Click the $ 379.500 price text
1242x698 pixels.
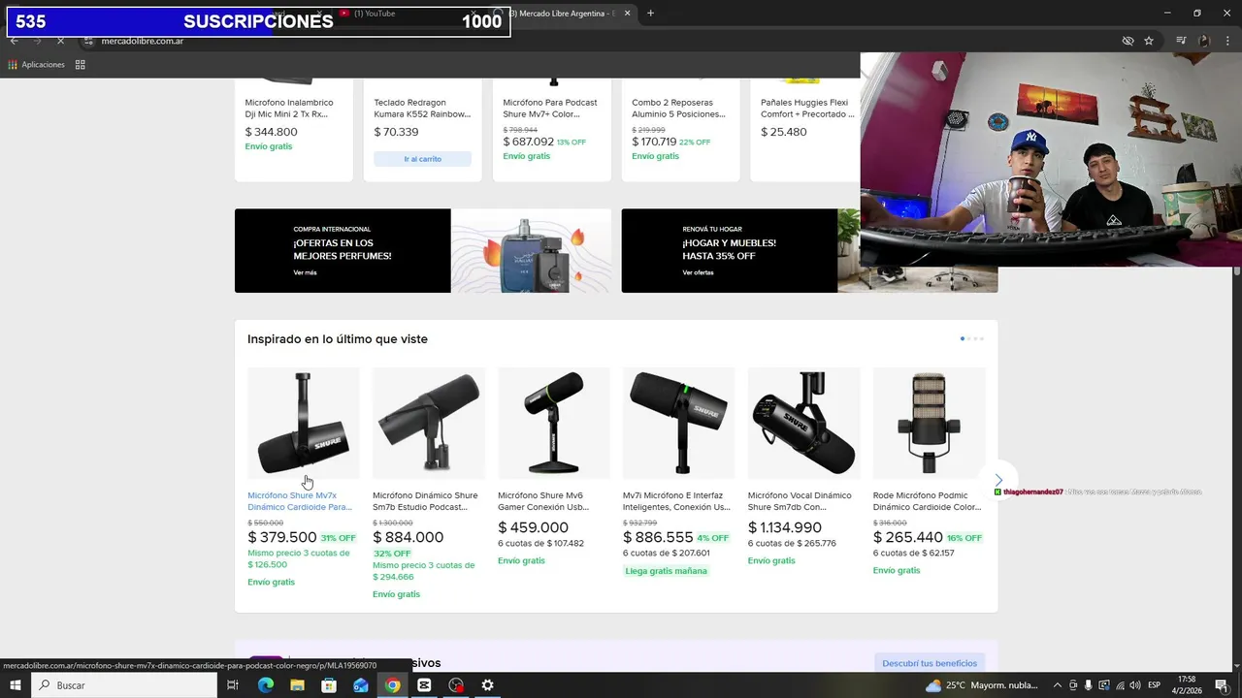pyautogui.click(x=282, y=537)
